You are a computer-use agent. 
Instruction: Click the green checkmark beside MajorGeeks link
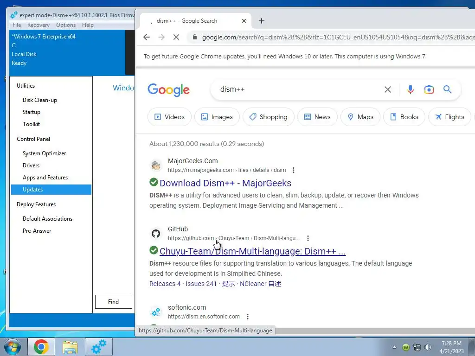click(x=154, y=182)
